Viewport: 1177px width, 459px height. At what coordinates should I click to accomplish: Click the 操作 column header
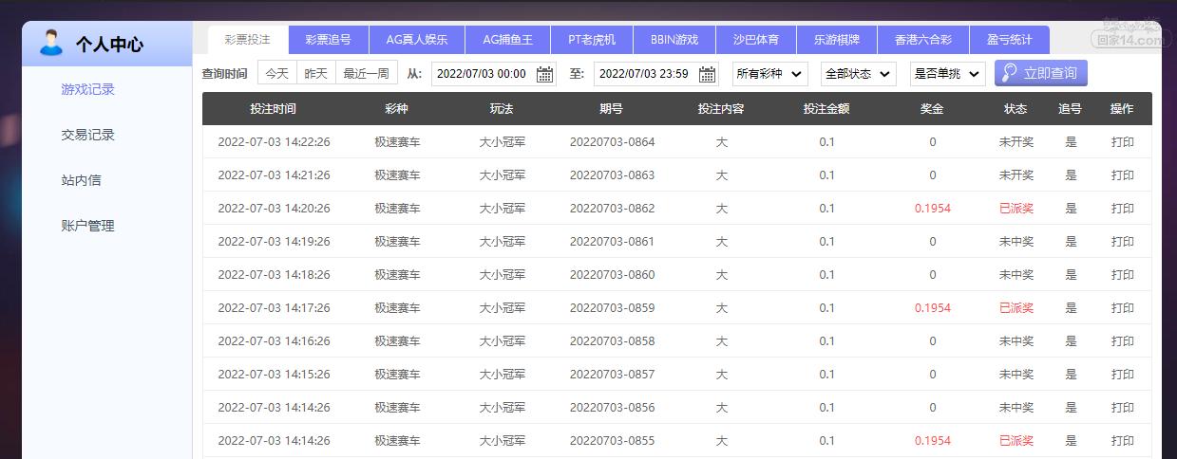click(x=1122, y=109)
